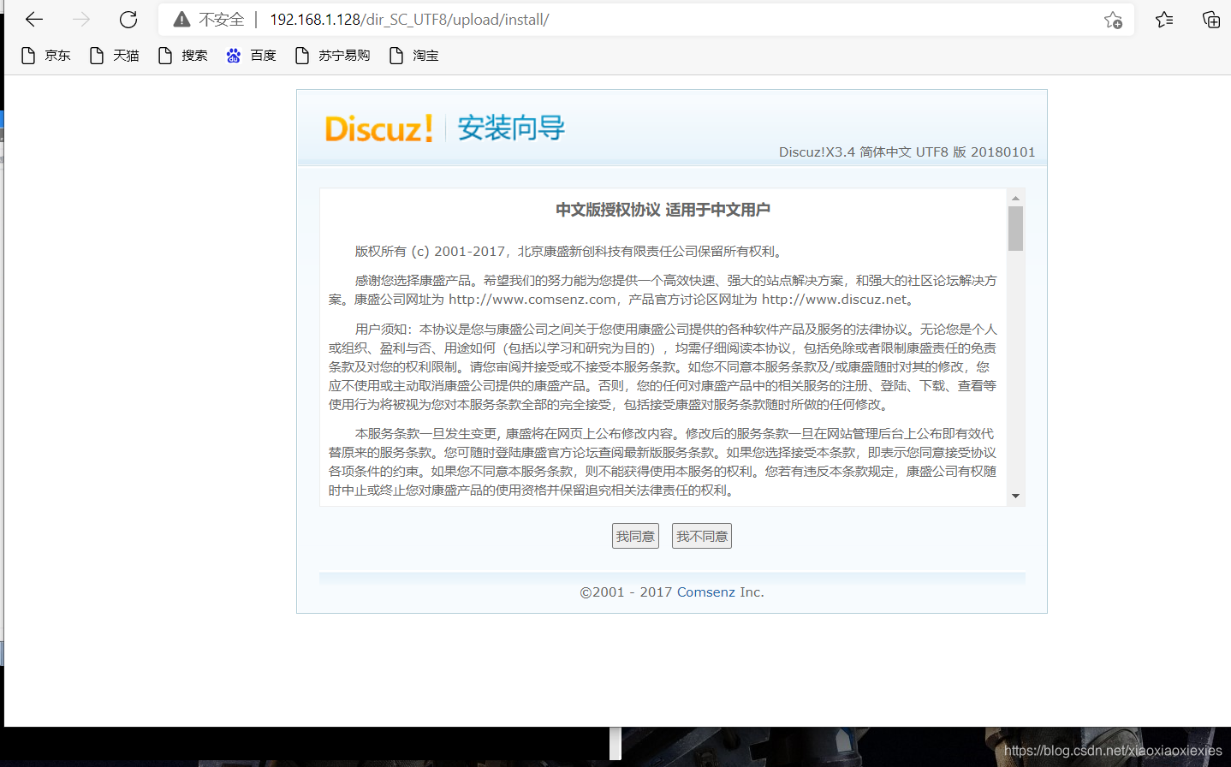Viewport: 1231px width, 767px height.
Task: Open the 苏宁易购 bookmark
Action: coord(332,56)
